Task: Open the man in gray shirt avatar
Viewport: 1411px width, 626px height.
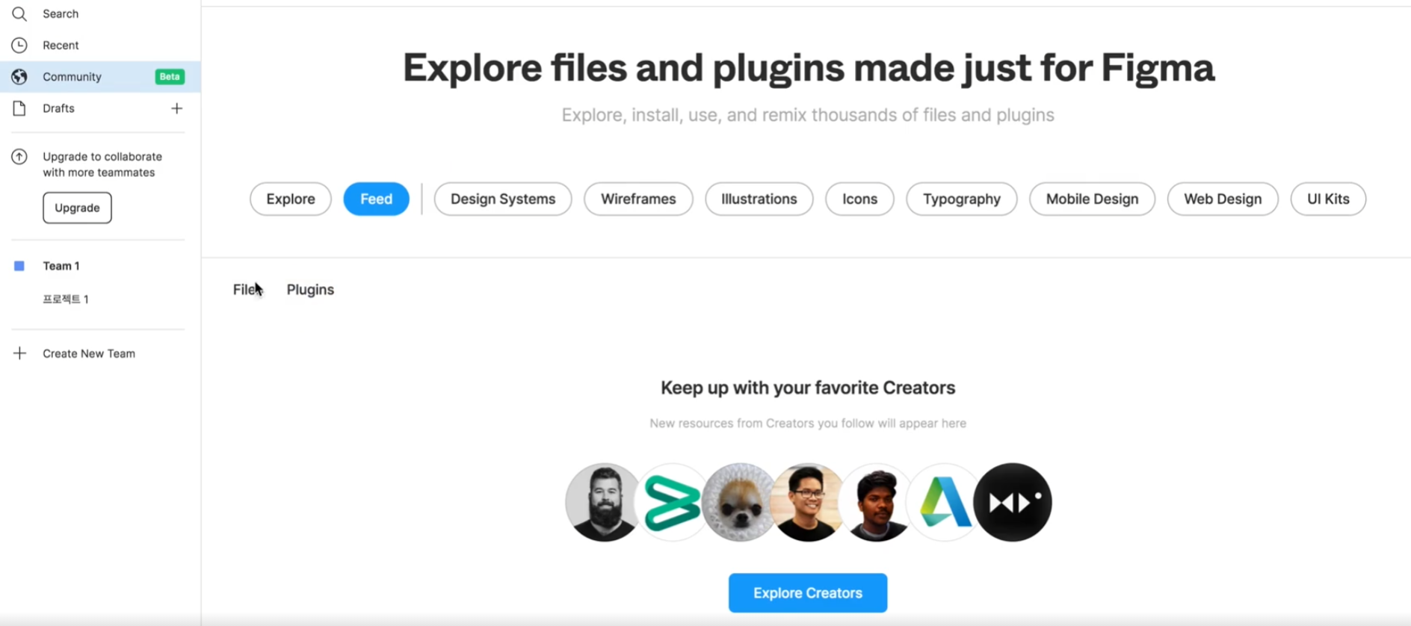Action: click(x=876, y=502)
